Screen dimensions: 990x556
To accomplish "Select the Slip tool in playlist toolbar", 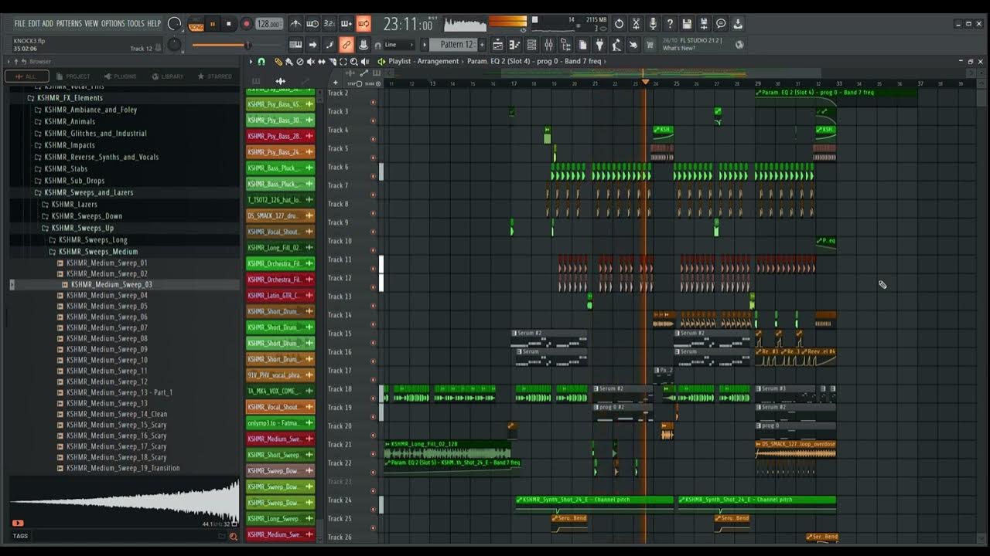I will coord(322,61).
